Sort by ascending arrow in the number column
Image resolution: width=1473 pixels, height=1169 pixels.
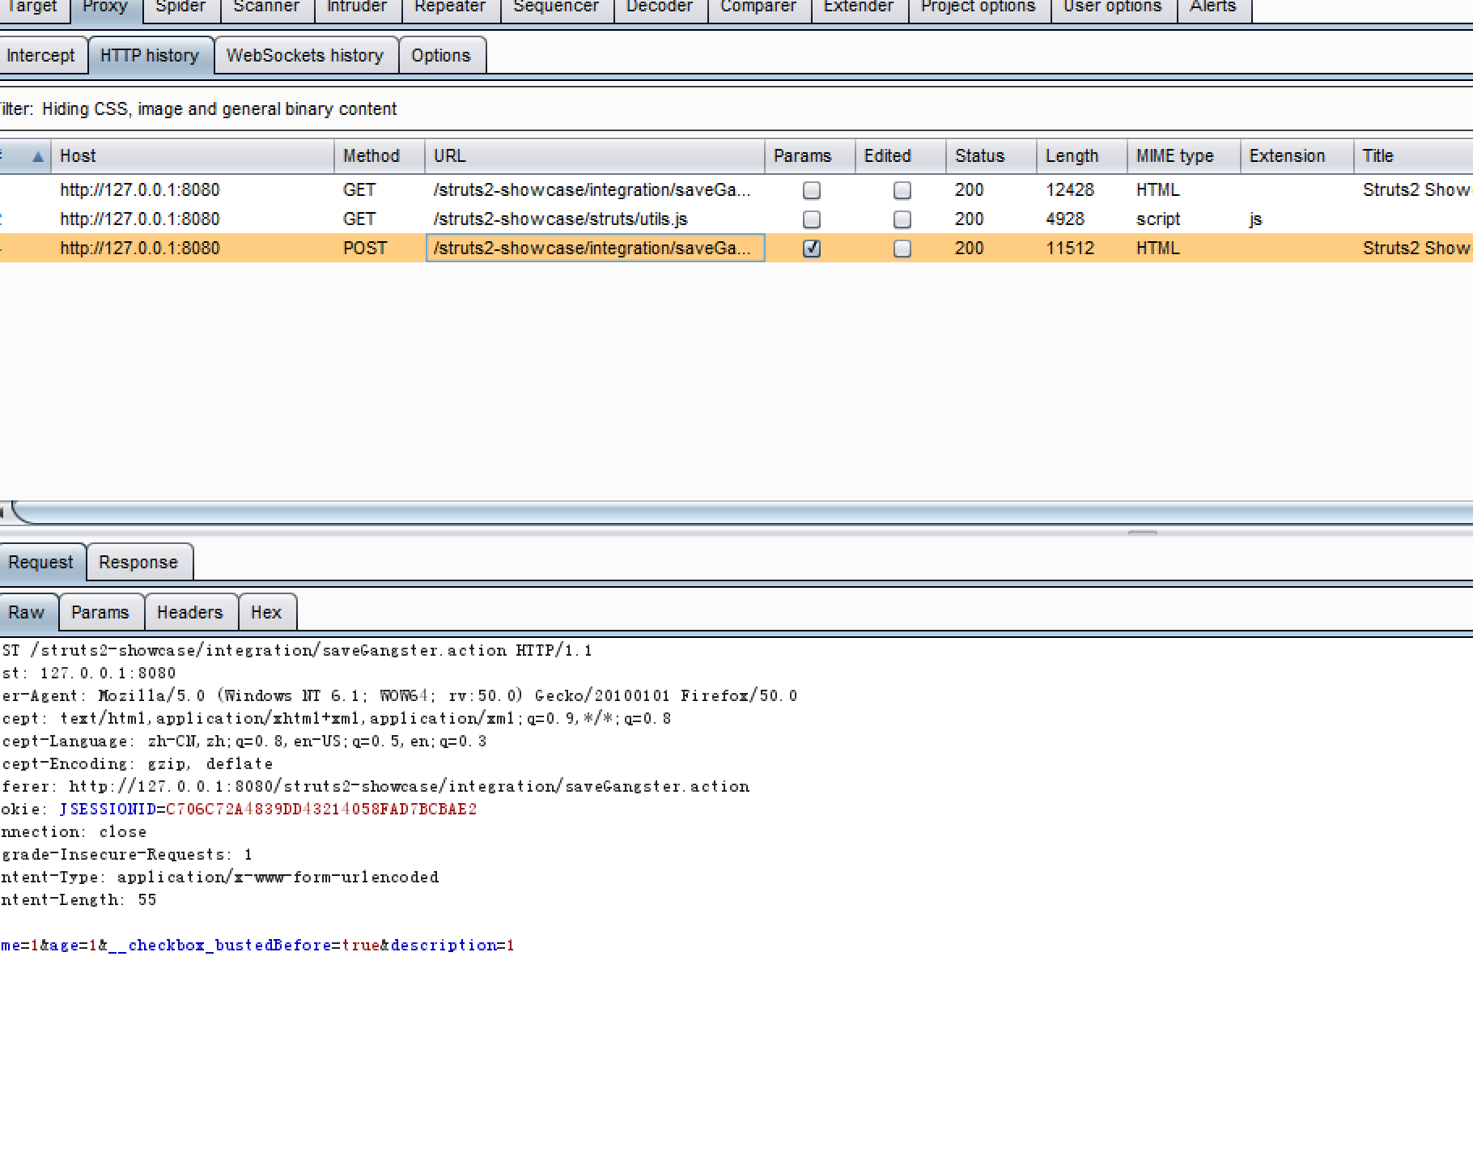pos(37,157)
